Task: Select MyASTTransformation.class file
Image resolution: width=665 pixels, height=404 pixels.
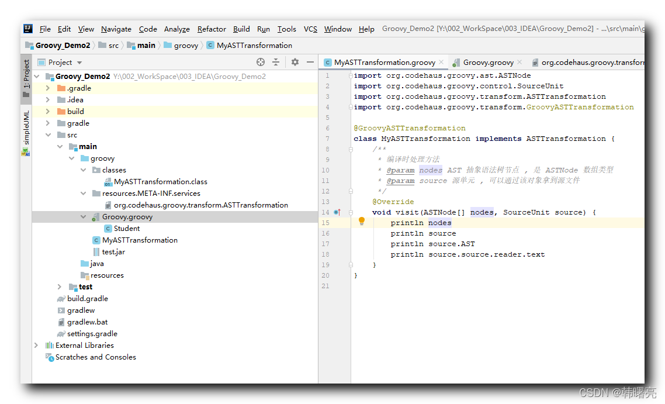Action: [x=160, y=182]
